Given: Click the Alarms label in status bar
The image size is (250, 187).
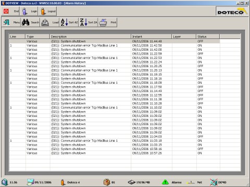Looking at the screenshot, I should coord(177,182).
